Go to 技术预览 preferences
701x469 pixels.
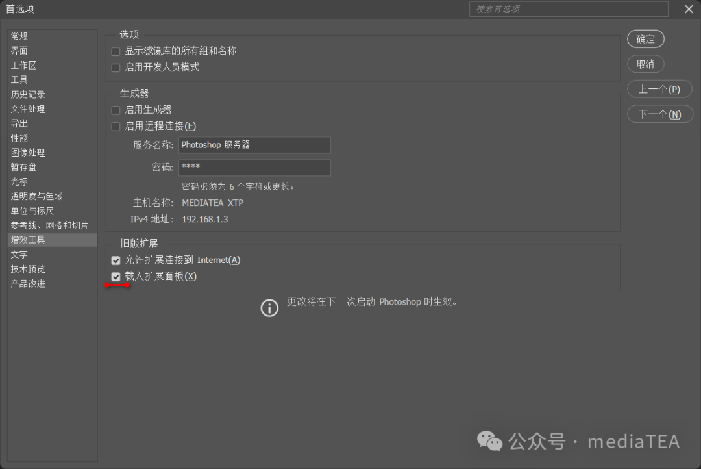28,269
